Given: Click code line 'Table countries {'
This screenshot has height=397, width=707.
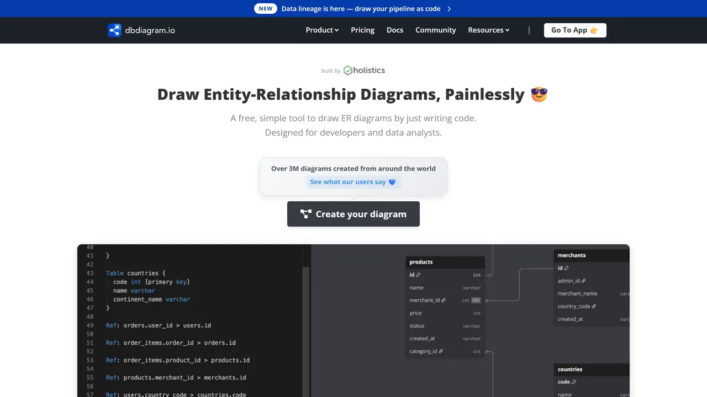Looking at the screenshot, I should point(136,273).
